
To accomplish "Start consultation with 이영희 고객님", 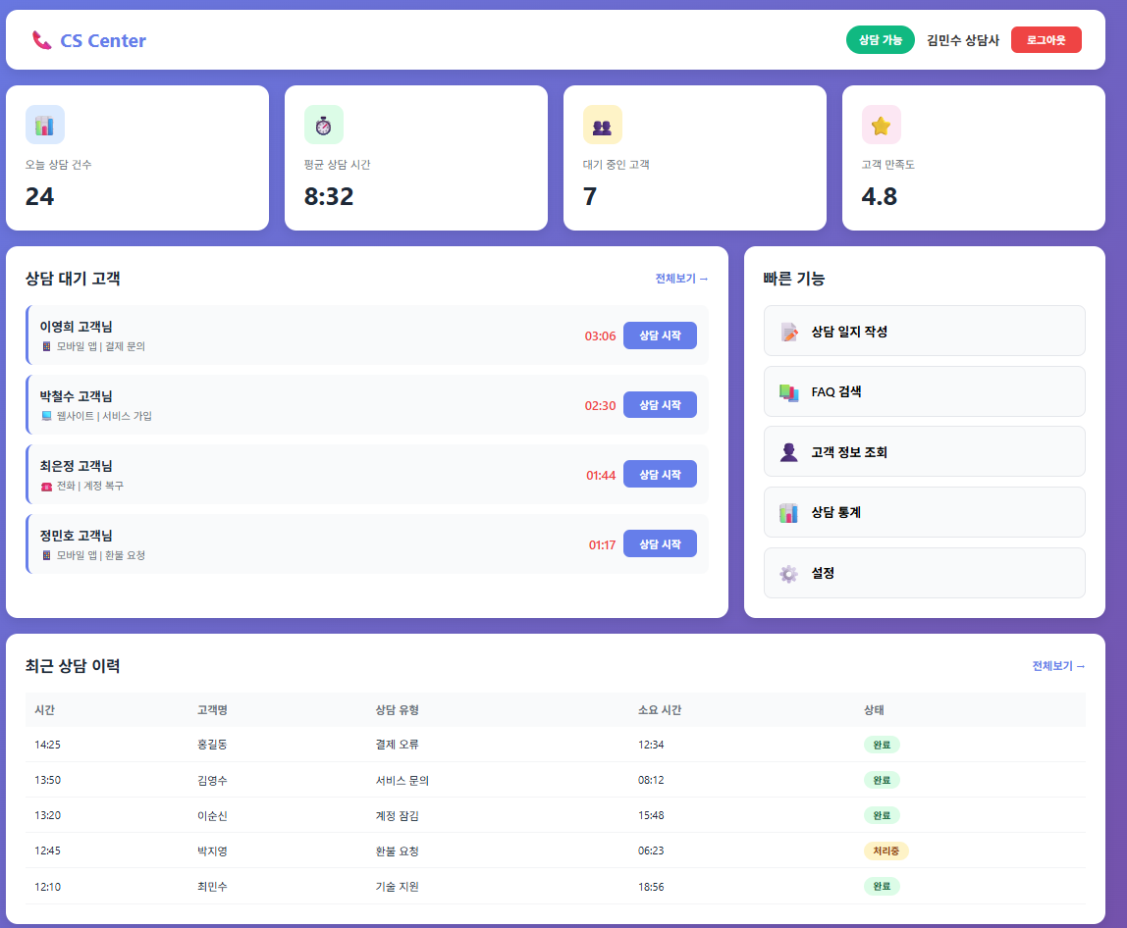I will coord(660,335).
